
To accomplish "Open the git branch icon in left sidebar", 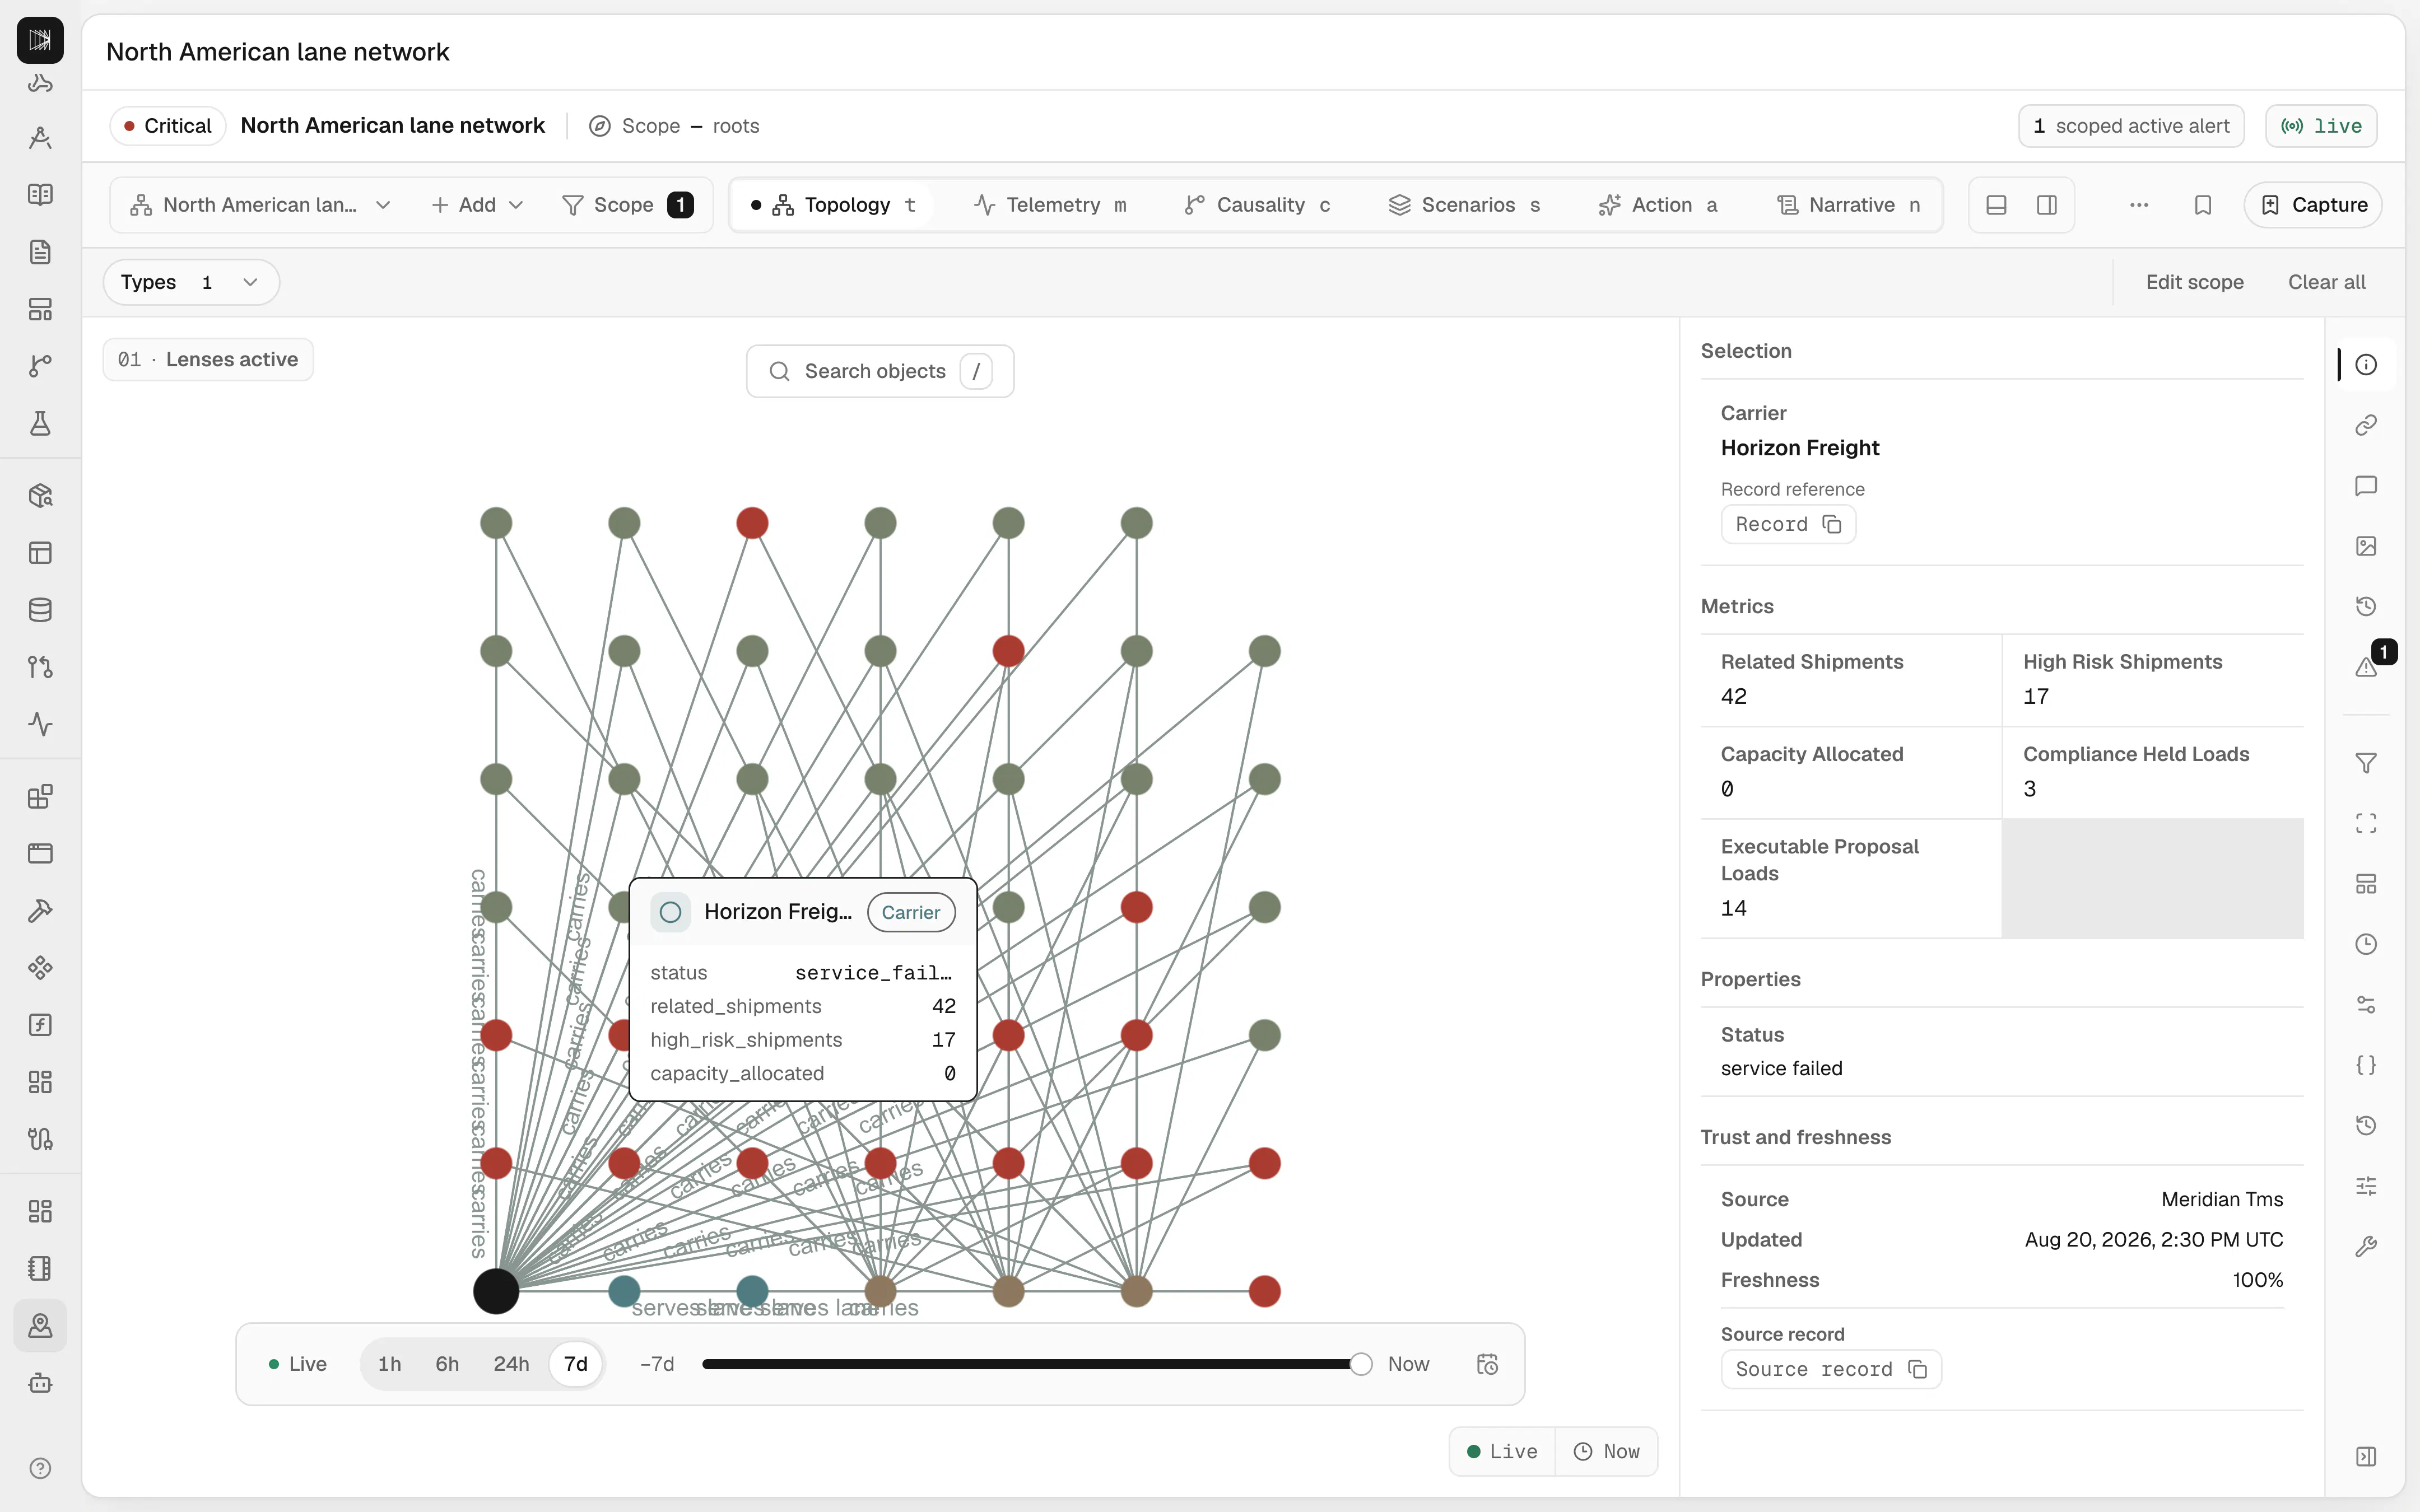I will [x=40, y=366].
